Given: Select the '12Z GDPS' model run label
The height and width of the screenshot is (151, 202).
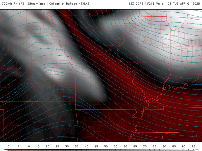Looking at the screenshot, I should [x=136, y=4].
